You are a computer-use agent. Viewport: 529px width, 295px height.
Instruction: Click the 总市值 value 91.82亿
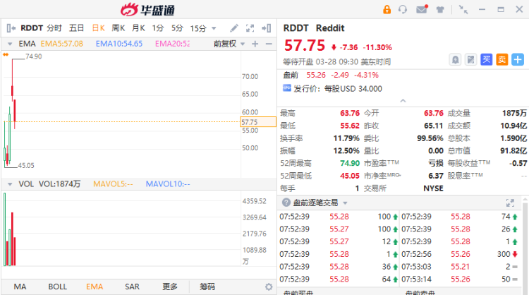(513, 151)
